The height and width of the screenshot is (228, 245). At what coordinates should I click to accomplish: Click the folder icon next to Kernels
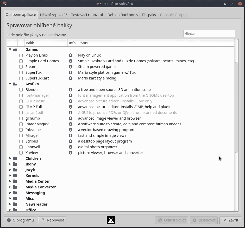pyautogui.click(x=15, y=176)
